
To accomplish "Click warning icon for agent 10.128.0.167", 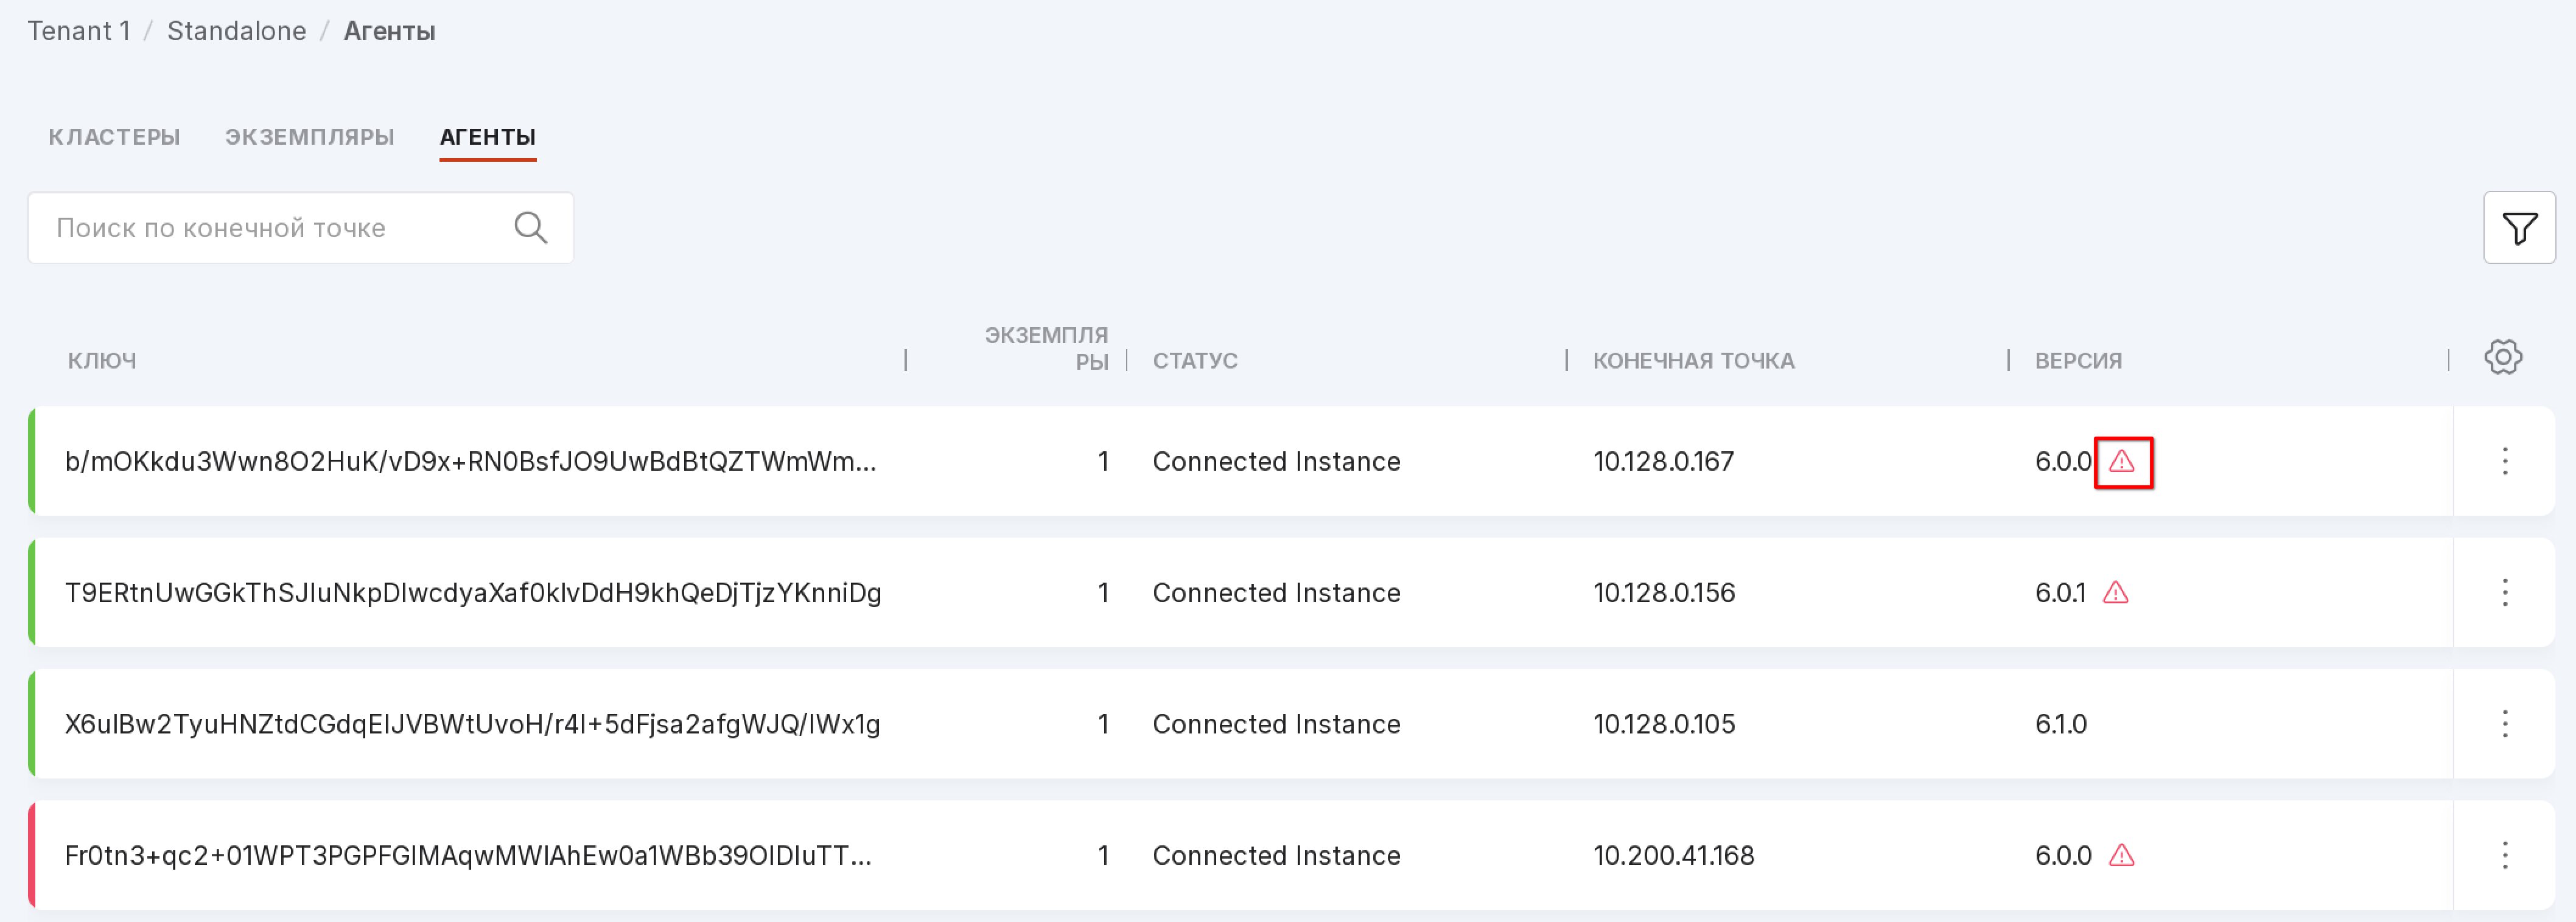I will tap(2121, 462).
